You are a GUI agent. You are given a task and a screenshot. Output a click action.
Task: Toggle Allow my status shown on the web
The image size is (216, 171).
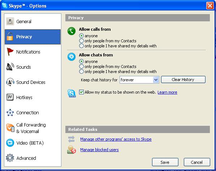(81, 92)
